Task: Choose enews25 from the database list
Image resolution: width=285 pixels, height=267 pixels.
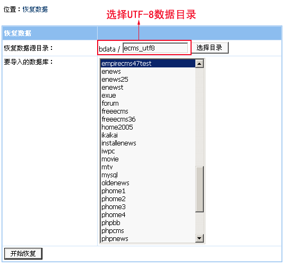Action: [148, 80]
